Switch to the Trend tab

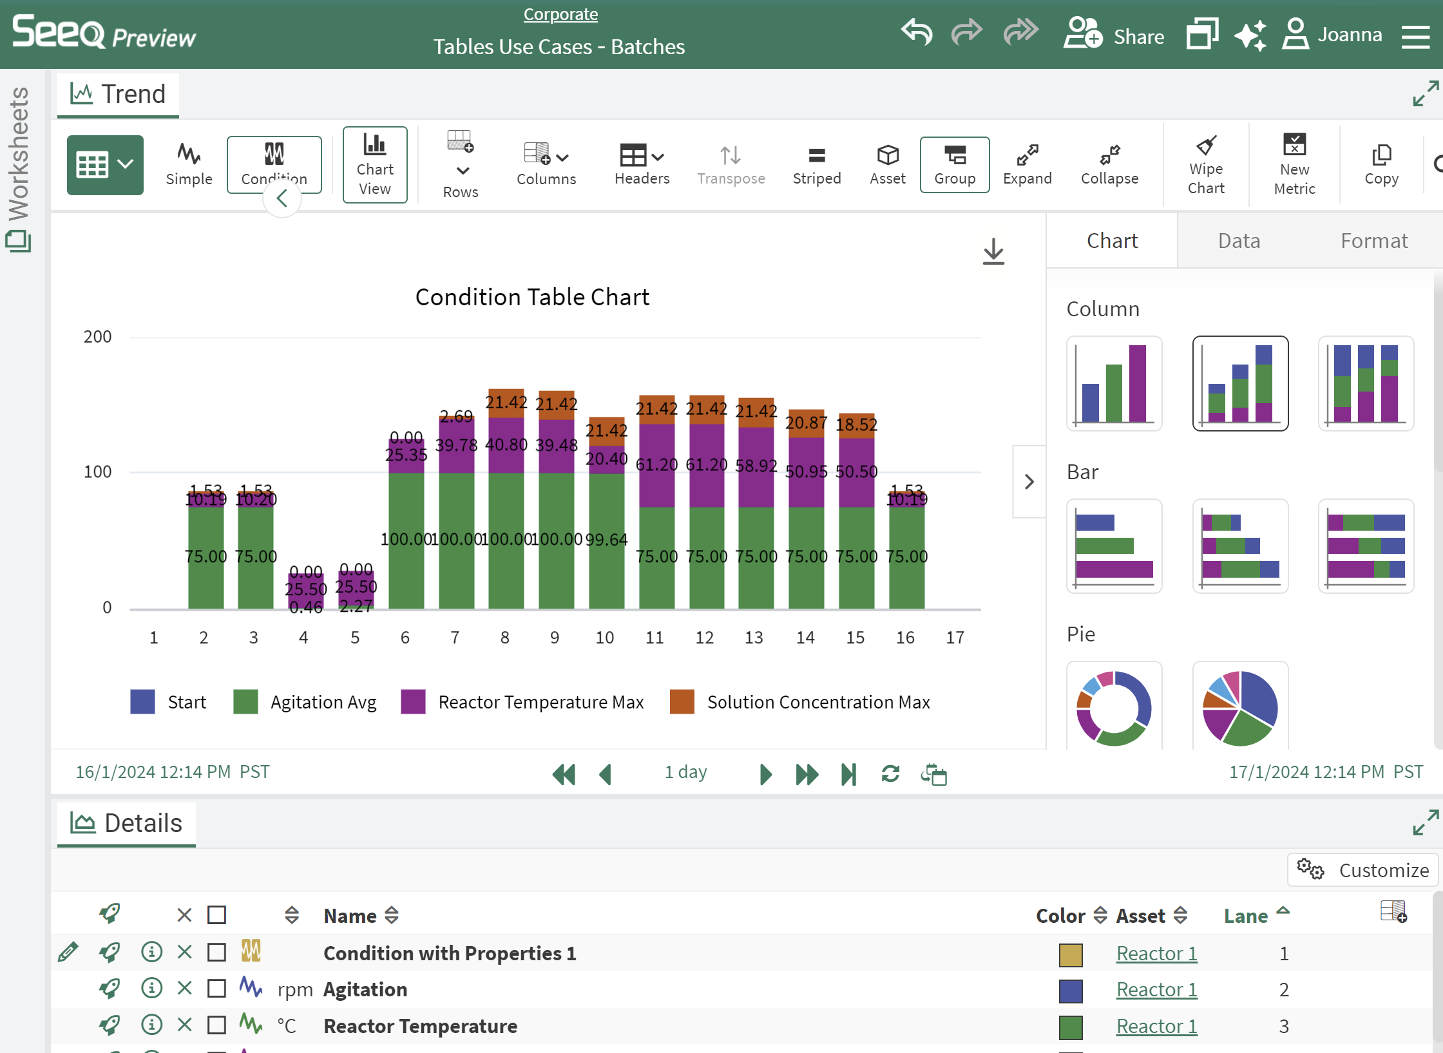[119, 95]
